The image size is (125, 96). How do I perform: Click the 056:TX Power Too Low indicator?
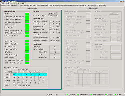click(x=27, y=49)
